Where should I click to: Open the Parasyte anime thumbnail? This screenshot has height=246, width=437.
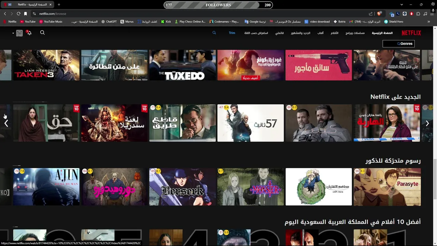click(387, 187)
